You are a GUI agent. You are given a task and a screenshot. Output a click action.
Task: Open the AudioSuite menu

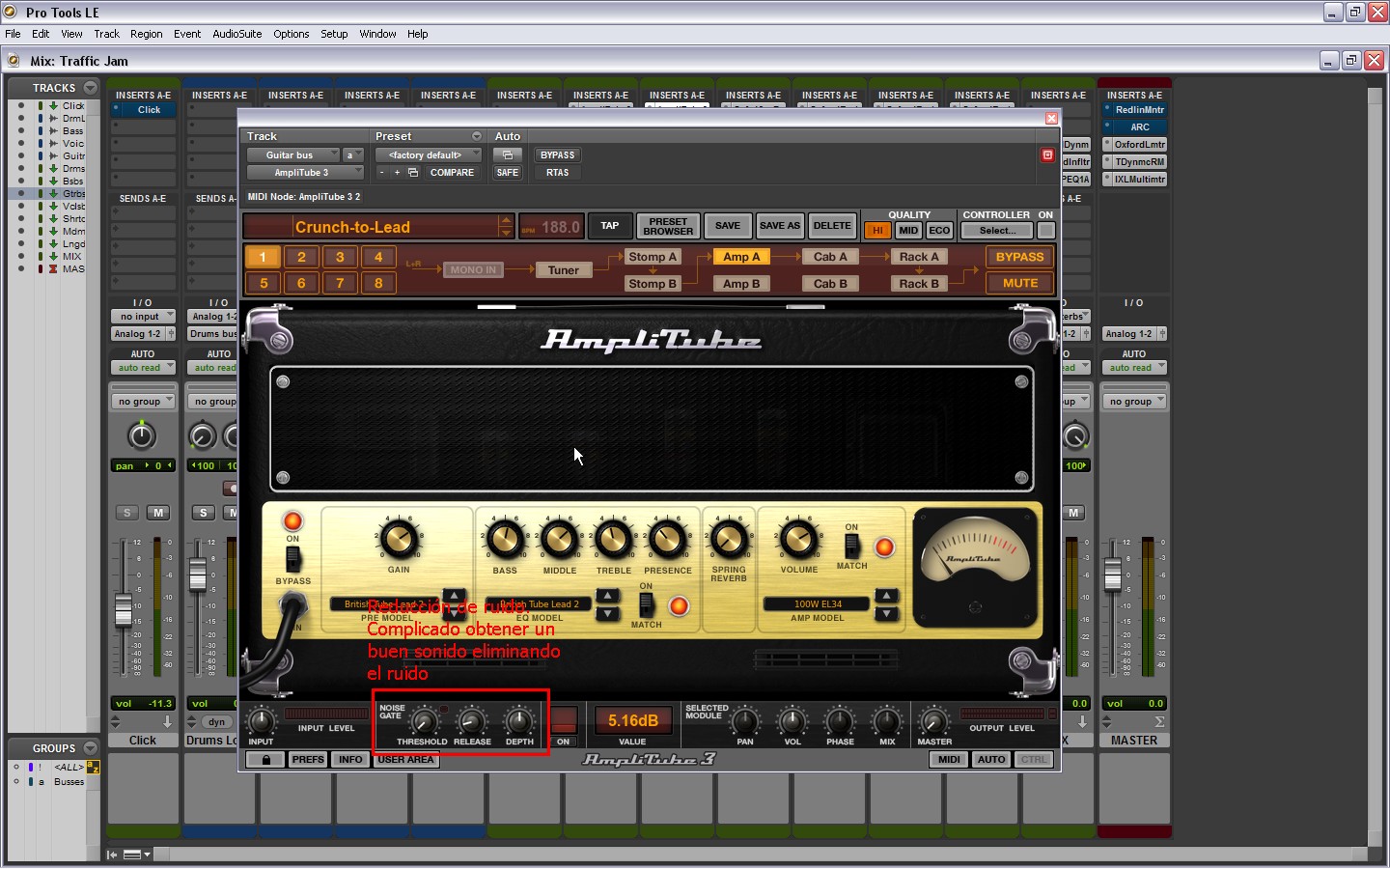pyautogui.click(x=236, y=34)
